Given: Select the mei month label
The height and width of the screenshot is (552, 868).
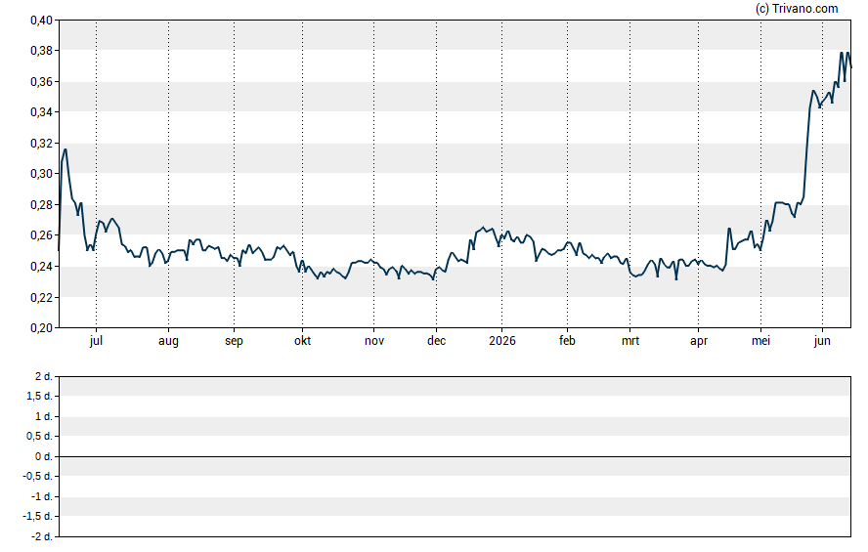Looking at the screenshot, I should pyautogui.click(x=760, y=341).
